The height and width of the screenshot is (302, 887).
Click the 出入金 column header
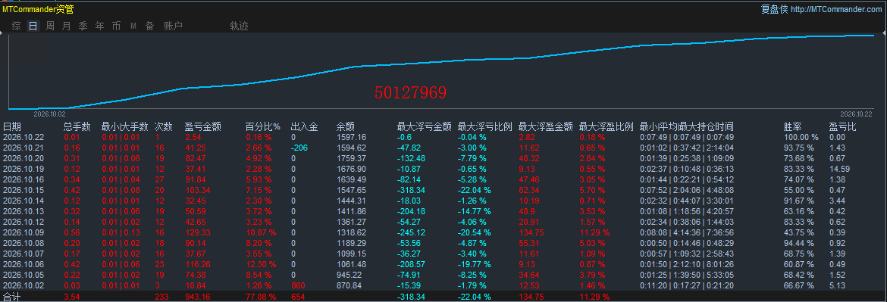304,126
